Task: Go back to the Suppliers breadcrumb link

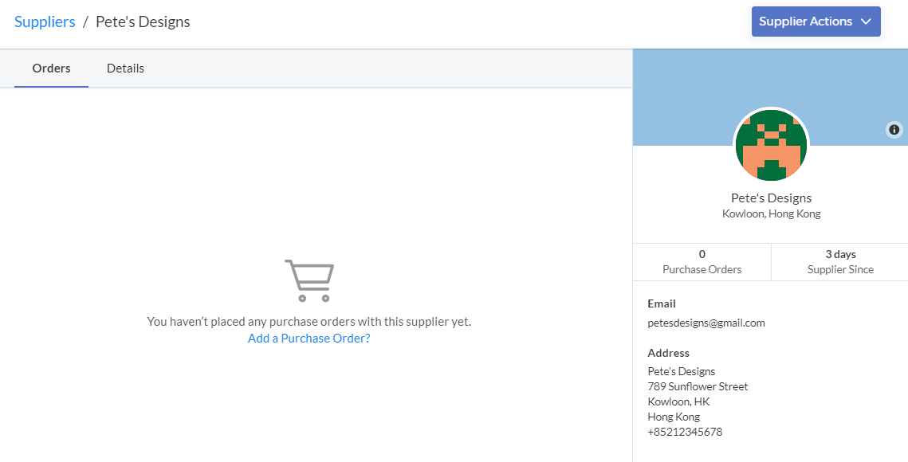Action: coord(45,22)
